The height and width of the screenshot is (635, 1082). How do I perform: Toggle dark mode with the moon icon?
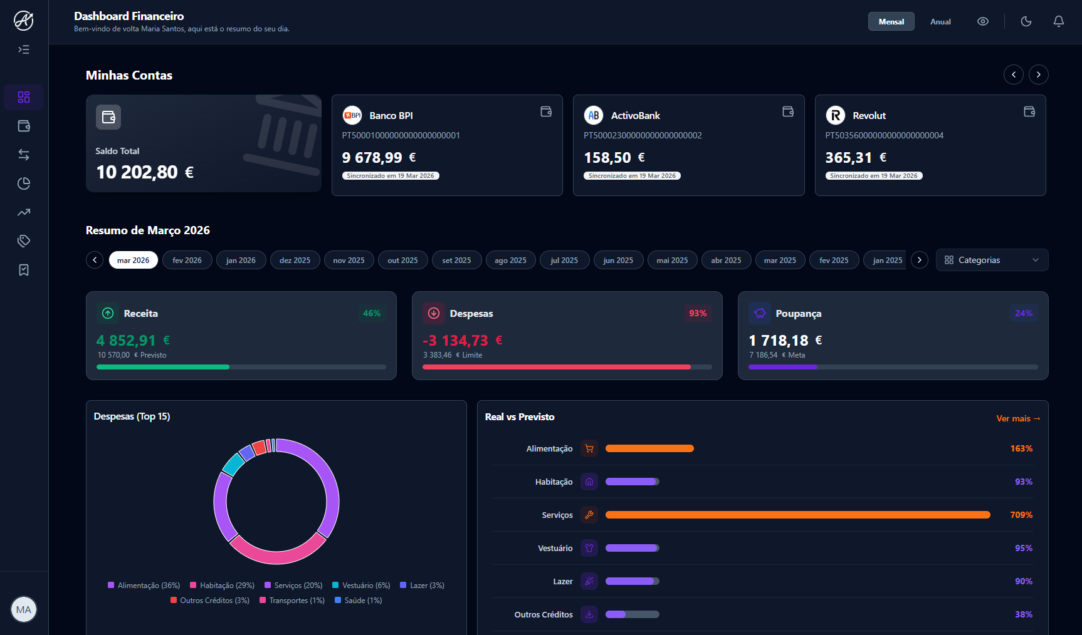click(1026, 21)
